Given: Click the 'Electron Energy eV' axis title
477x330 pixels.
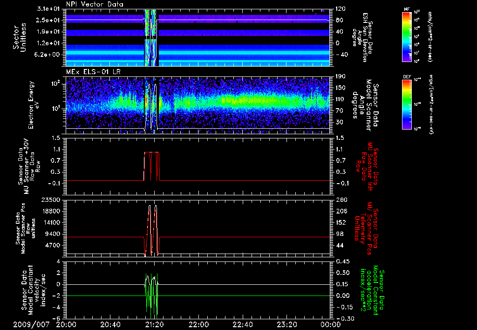Looking at the screenshot, I should coord(34,105).
